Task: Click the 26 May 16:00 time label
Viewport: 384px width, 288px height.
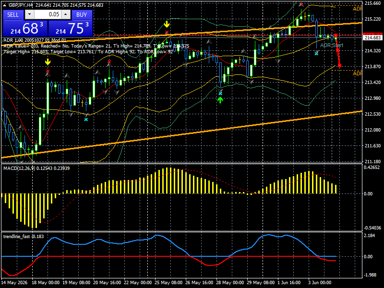Action: click(199, 282)
